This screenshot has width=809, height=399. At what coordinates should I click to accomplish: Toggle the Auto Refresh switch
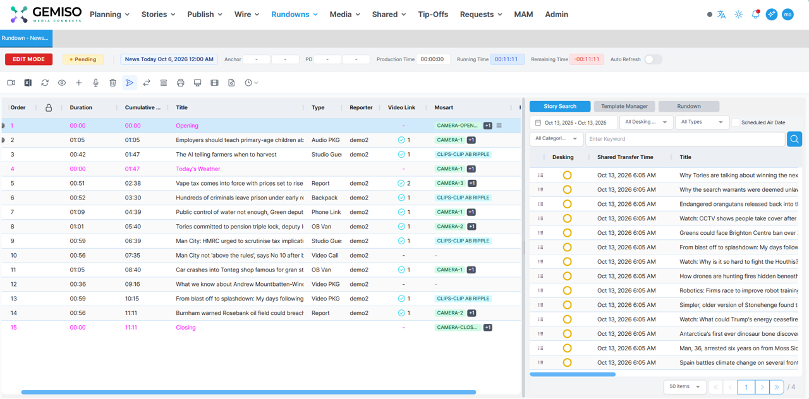654,59
